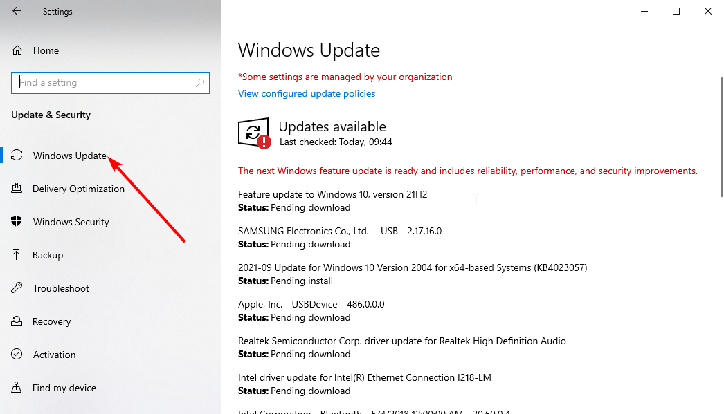Click the Windows Update sync icon in sidebar
The width and height of the screenshot is (724, 414).
[17, 156]
